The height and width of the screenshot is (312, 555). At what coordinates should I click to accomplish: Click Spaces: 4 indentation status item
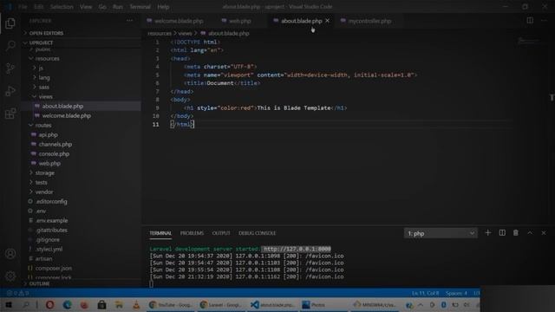[x=456, y=293]
